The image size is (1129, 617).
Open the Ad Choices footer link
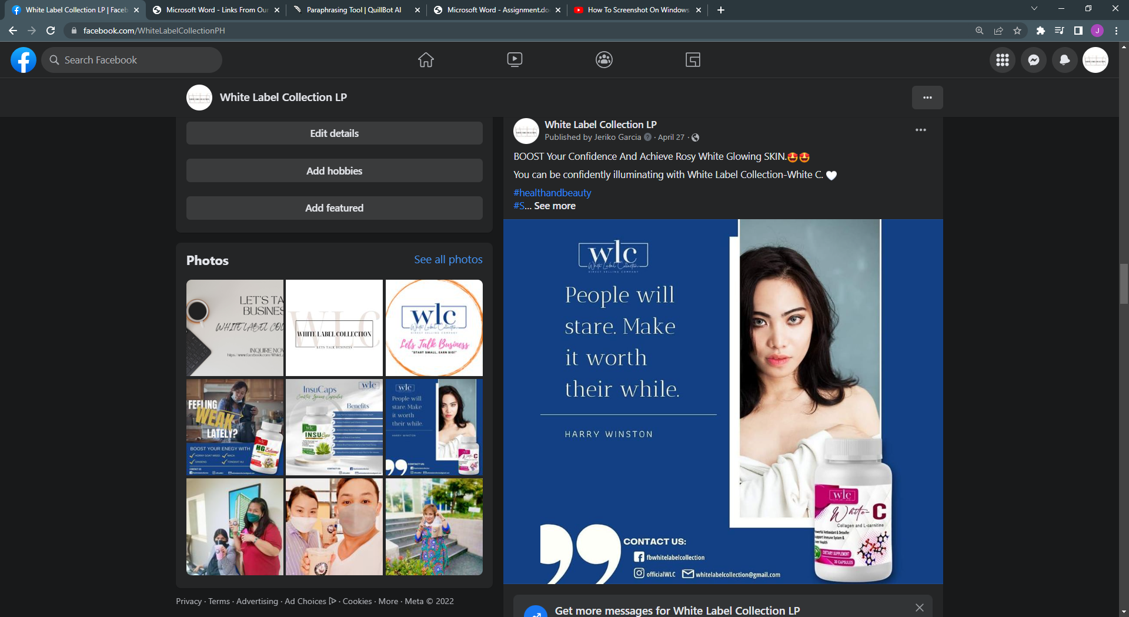(310, 601)
